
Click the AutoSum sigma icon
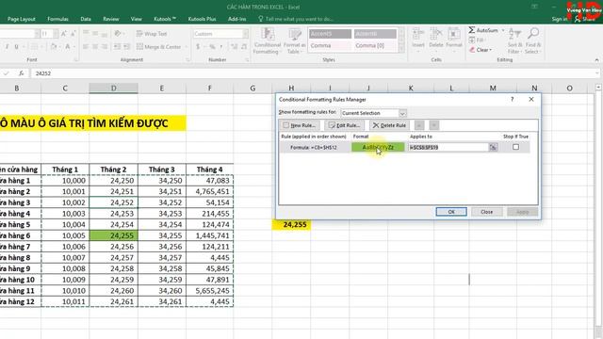click(x=472, y=30)
